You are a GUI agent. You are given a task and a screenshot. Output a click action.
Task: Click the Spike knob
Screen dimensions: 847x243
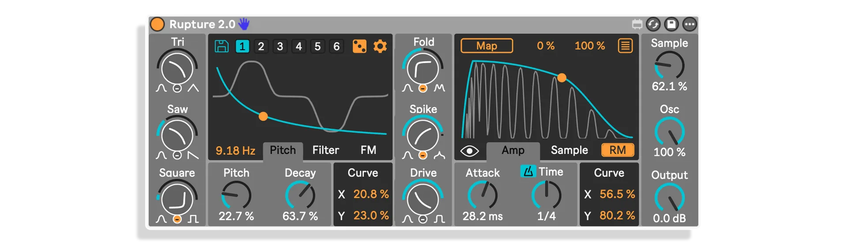[x=423, y=135]
